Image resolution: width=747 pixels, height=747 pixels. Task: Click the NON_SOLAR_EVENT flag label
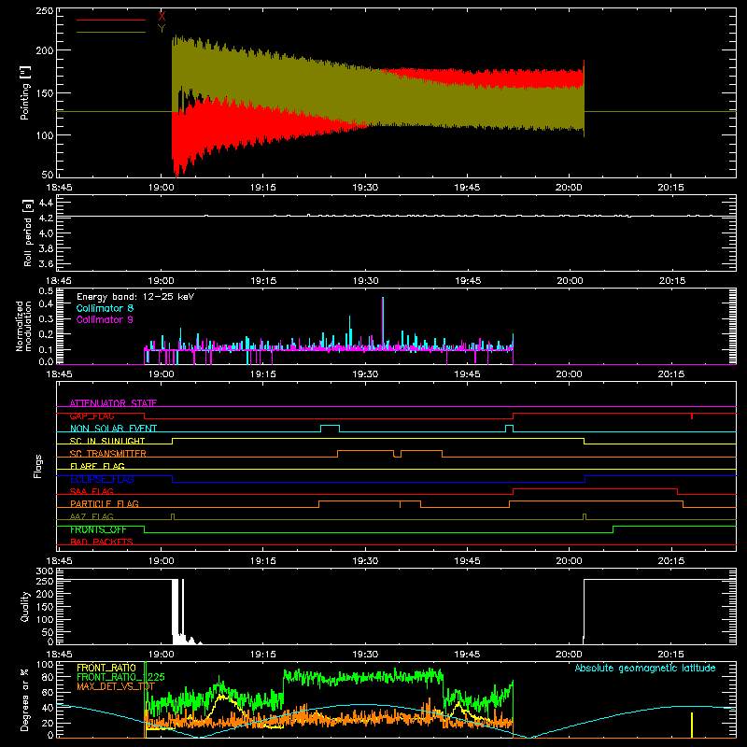(x=113, y=429)
